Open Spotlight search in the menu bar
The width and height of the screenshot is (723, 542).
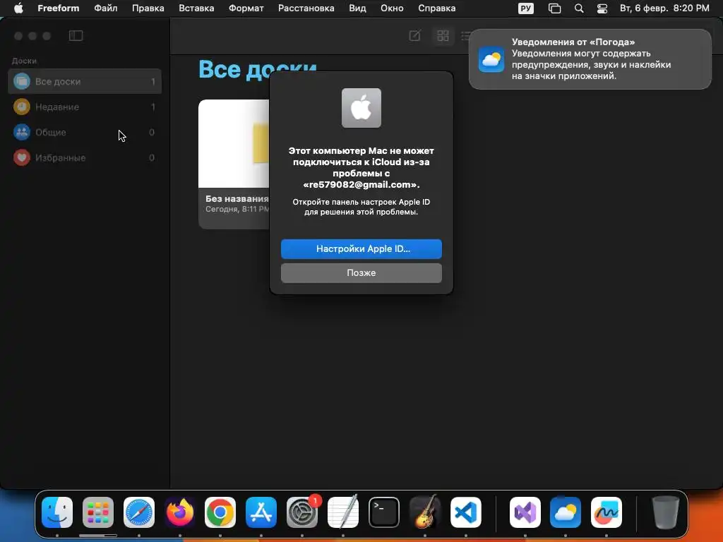[579, 8]
